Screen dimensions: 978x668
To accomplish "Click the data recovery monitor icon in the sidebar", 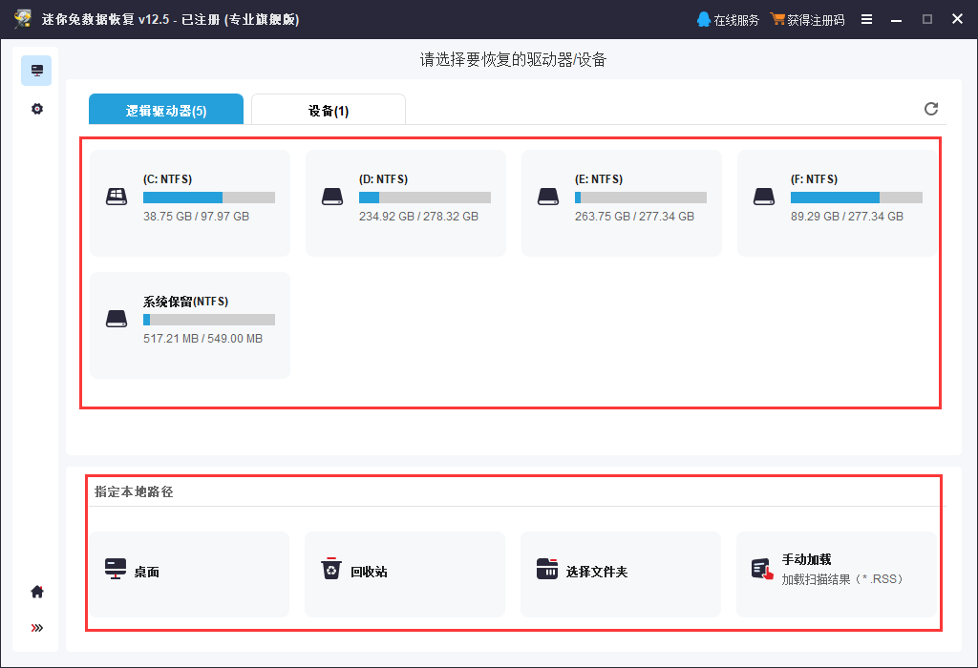I will tap(36, 71).
